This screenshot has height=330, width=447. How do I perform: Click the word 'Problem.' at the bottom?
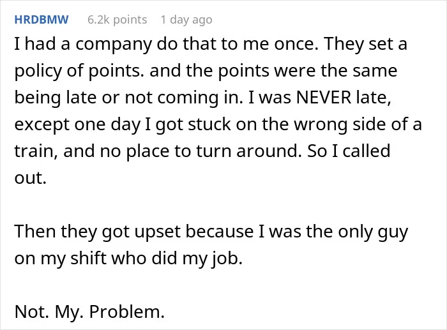127,312
